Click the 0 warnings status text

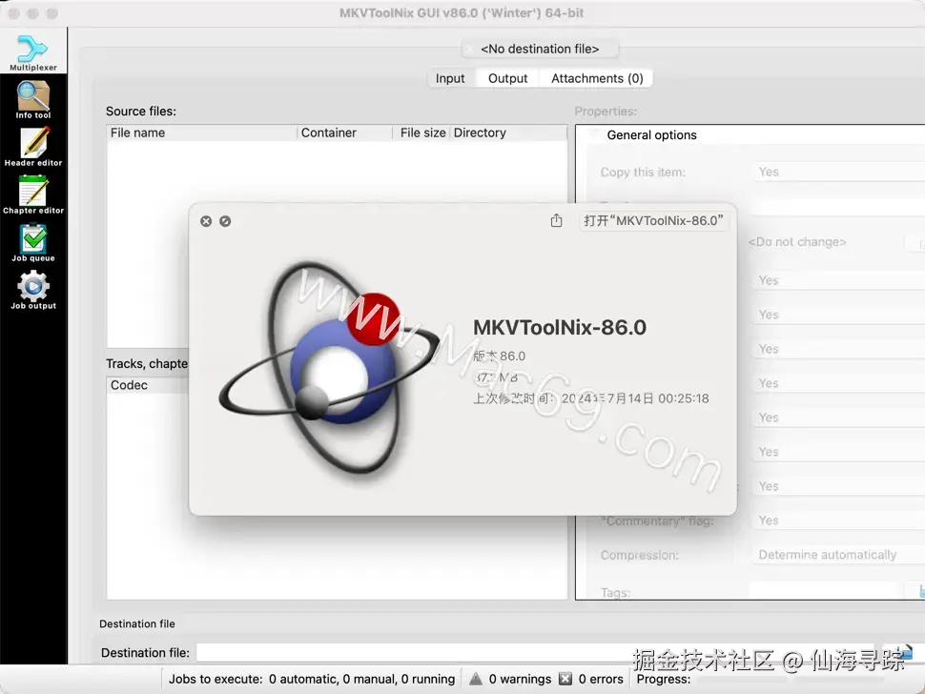coord(520,679)
